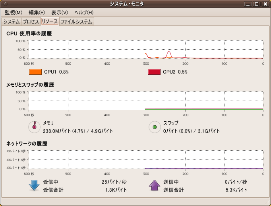The width and height of the screenshot is (271, 206).
Task: Click the blue download arrow icon
Action: [34, 185]
